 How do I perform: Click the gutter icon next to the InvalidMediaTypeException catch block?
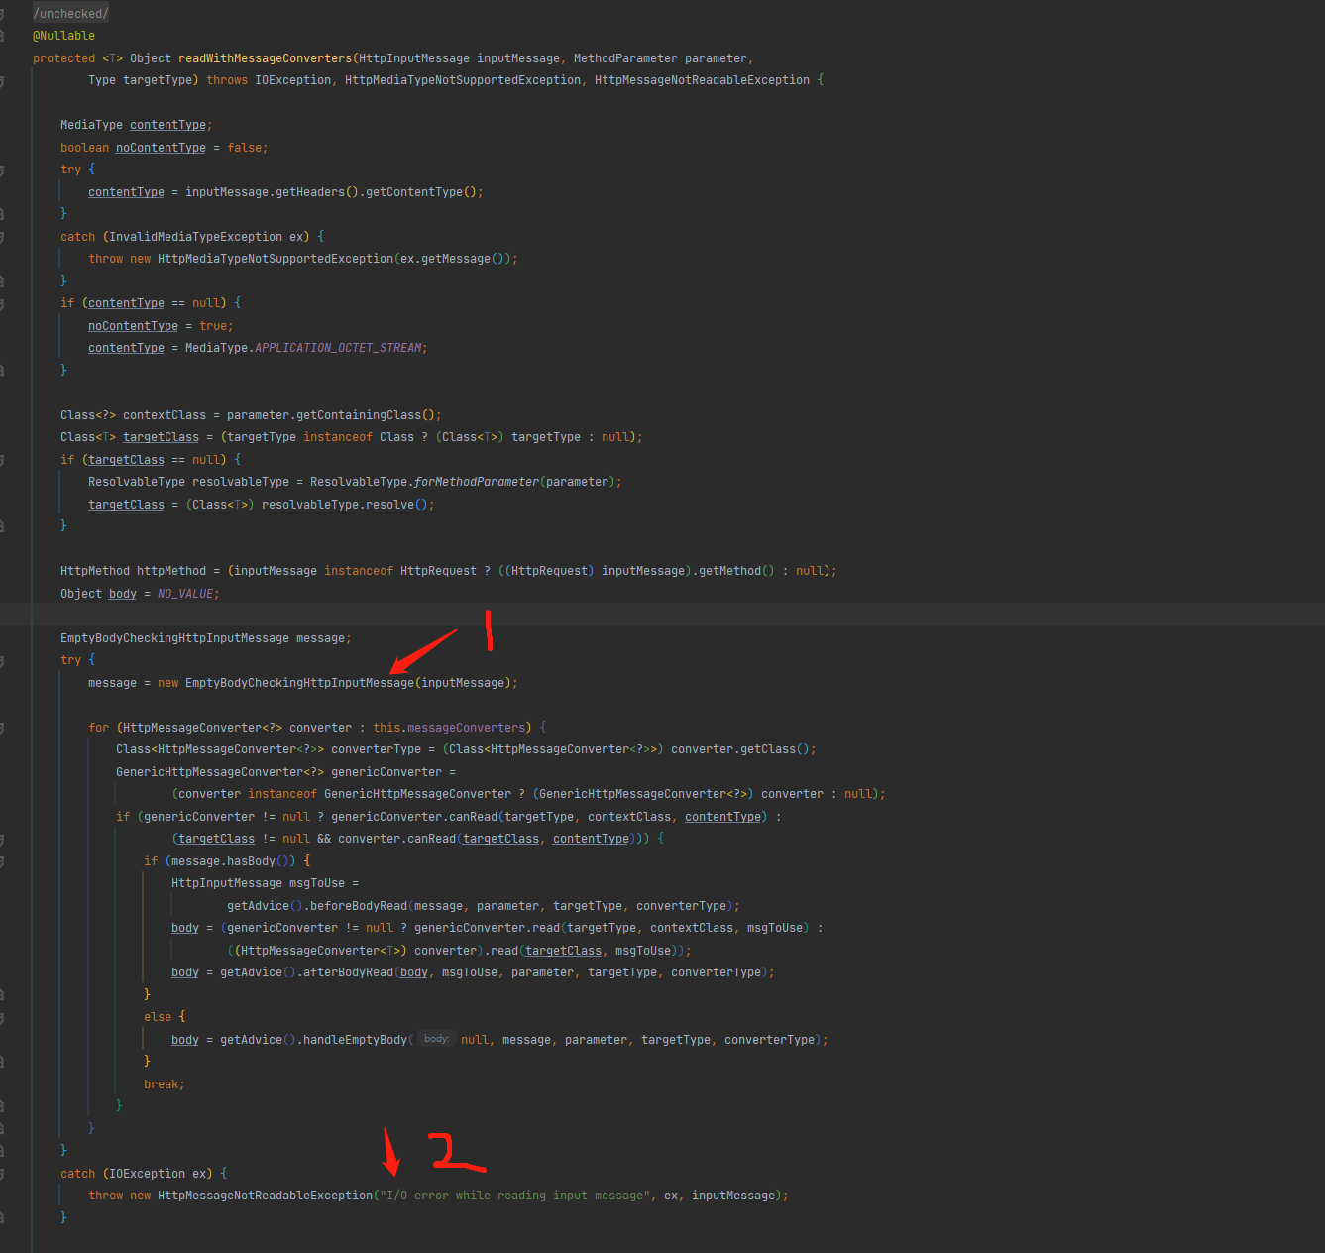pyautogui.click(x=6, y=236)
